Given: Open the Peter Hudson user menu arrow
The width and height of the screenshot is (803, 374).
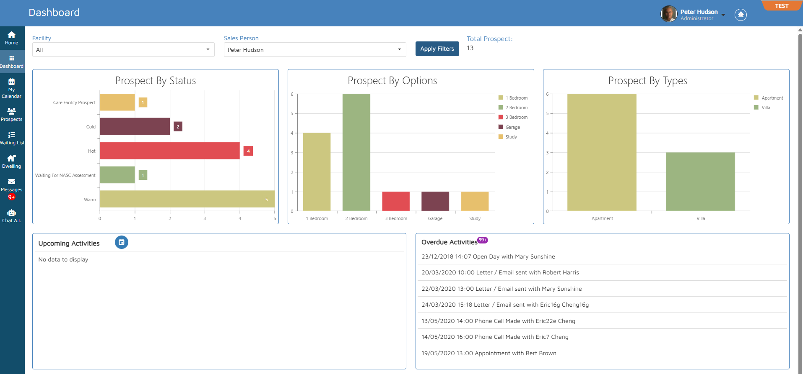Looking at the screenshot, I should [723, 15].
